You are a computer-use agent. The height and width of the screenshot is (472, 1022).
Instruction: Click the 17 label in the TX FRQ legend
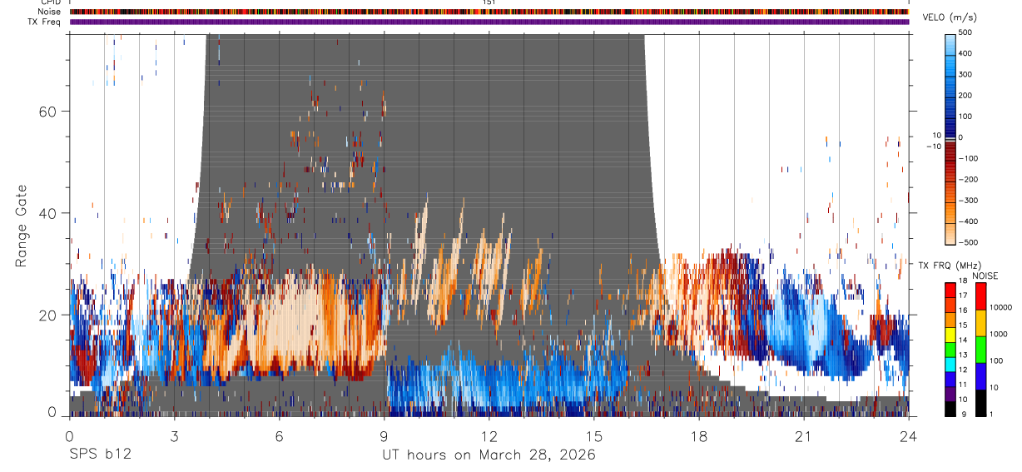tap(963, 296)
